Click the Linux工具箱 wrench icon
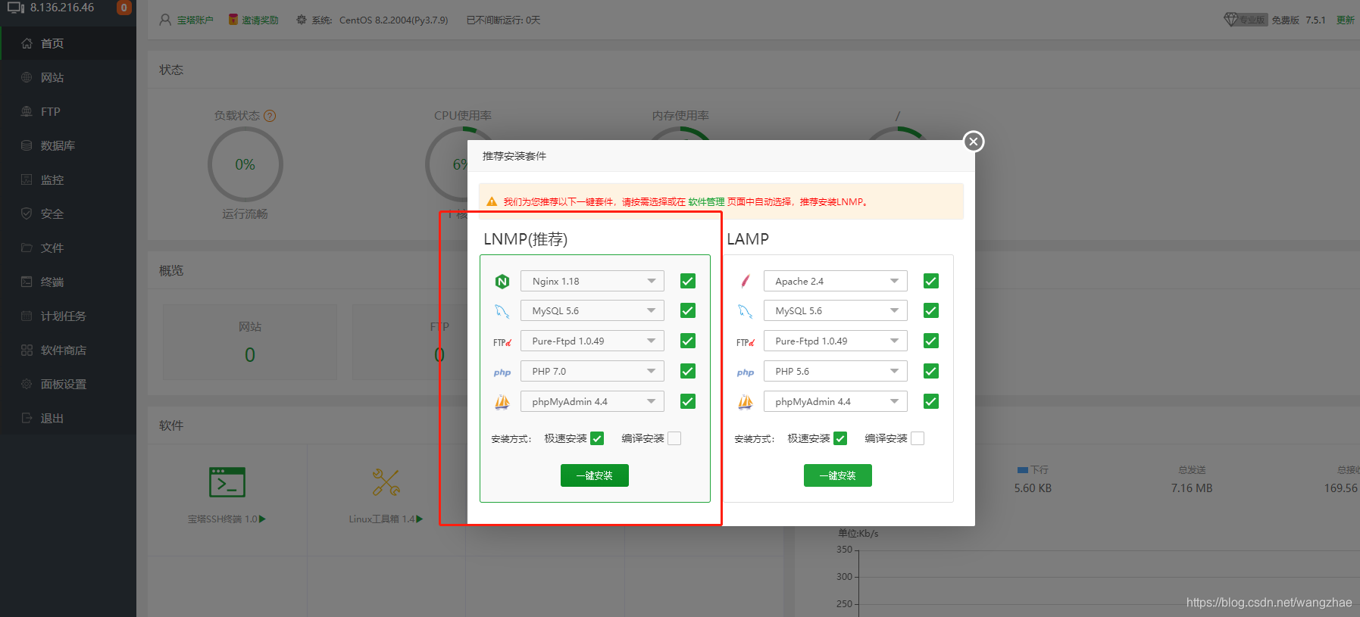 click(x=386, y=482)
